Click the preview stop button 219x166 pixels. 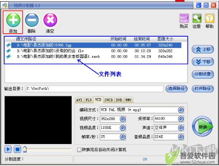click(17, 149)
